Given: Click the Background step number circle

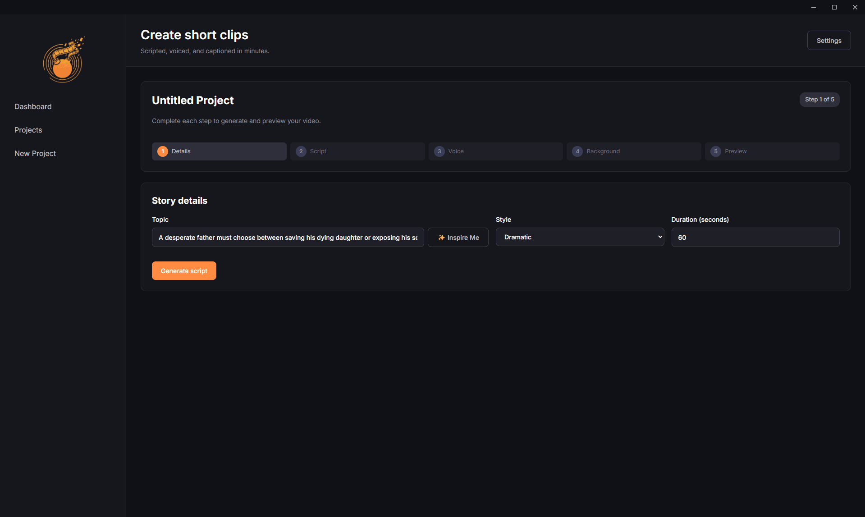Looking at the screenshot, I should click(x=577, y=151).
